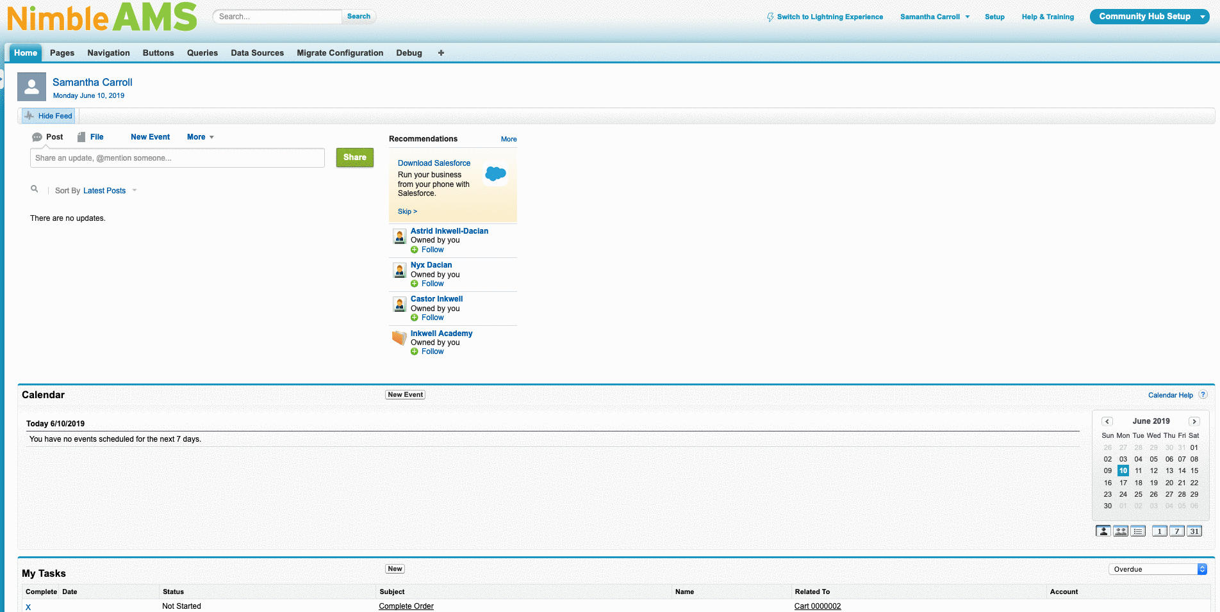1220x612 pixels.
Task: Click the feed search magnifier icon
Action: tap(35, 189)
